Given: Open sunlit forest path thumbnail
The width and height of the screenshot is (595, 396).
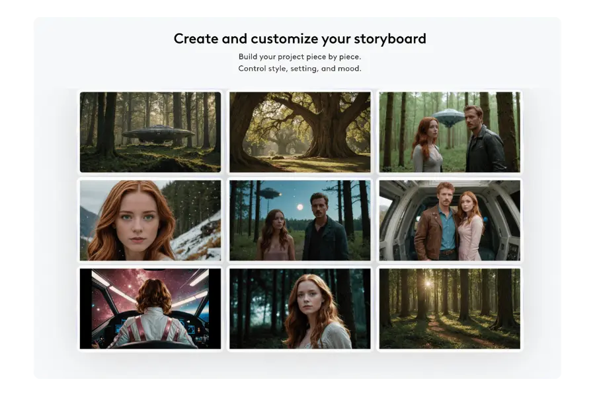Looking at the screenshot, I should pos(450,309).
